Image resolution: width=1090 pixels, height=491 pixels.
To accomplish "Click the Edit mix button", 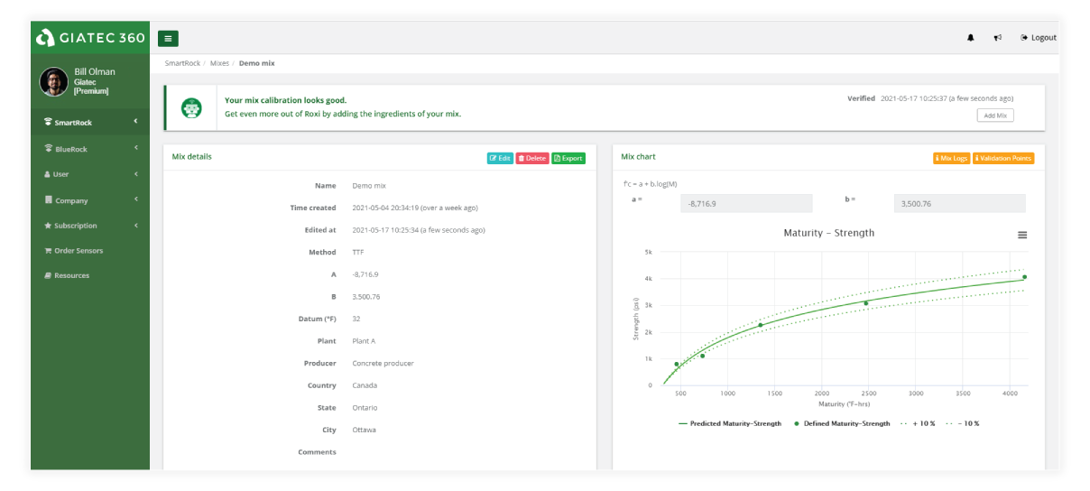I will [500, 158].
